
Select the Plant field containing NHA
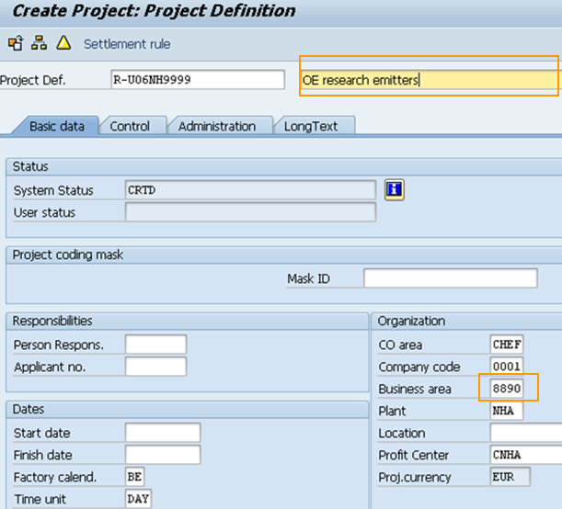(507, 411)
